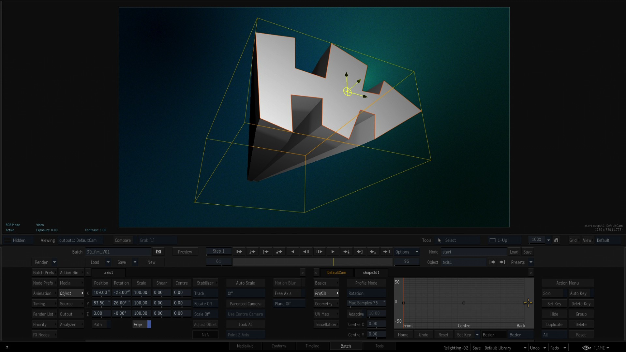The image size is (626, 352).
Task: Toggle the Hidden viewport state
Action: point(18,240)
